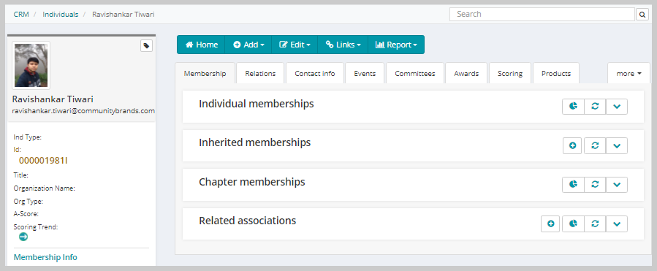Open the Individuals breadcrumb link

point(61,14)
